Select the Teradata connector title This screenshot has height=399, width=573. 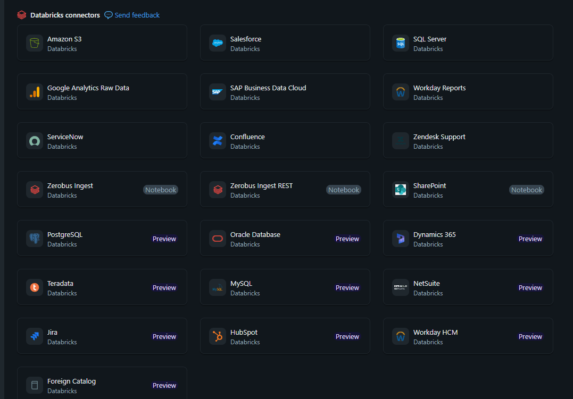tap(60, 284)
